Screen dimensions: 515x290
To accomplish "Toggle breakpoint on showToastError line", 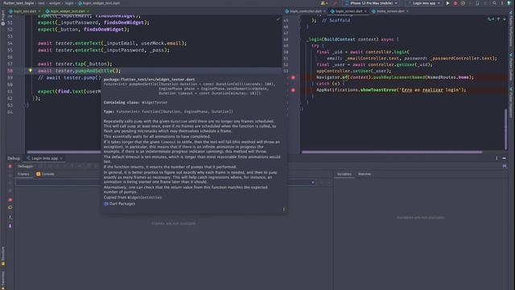I will (x=293, y=90).
